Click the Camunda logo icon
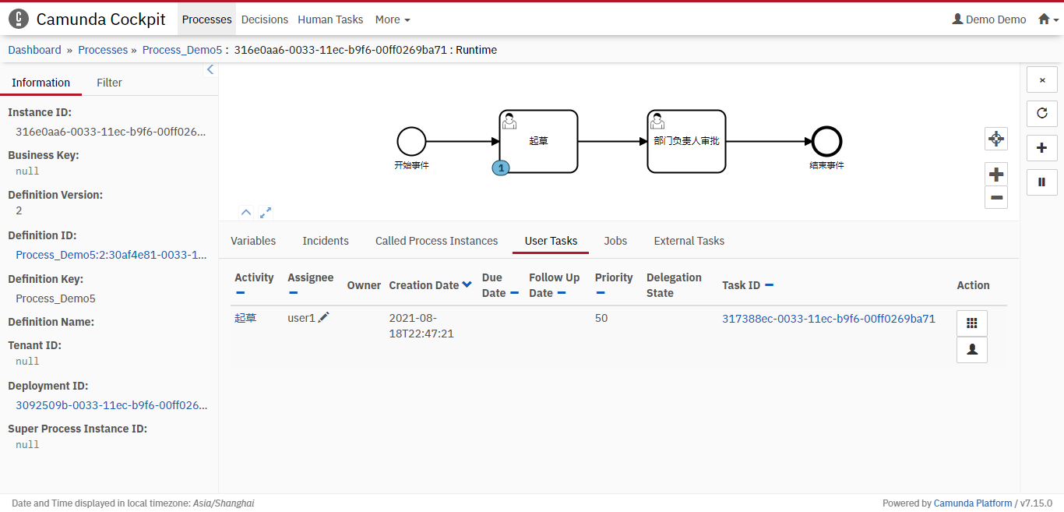 (19, 19)
